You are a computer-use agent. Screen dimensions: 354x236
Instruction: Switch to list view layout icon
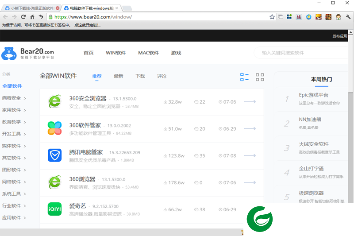point(245,77)
